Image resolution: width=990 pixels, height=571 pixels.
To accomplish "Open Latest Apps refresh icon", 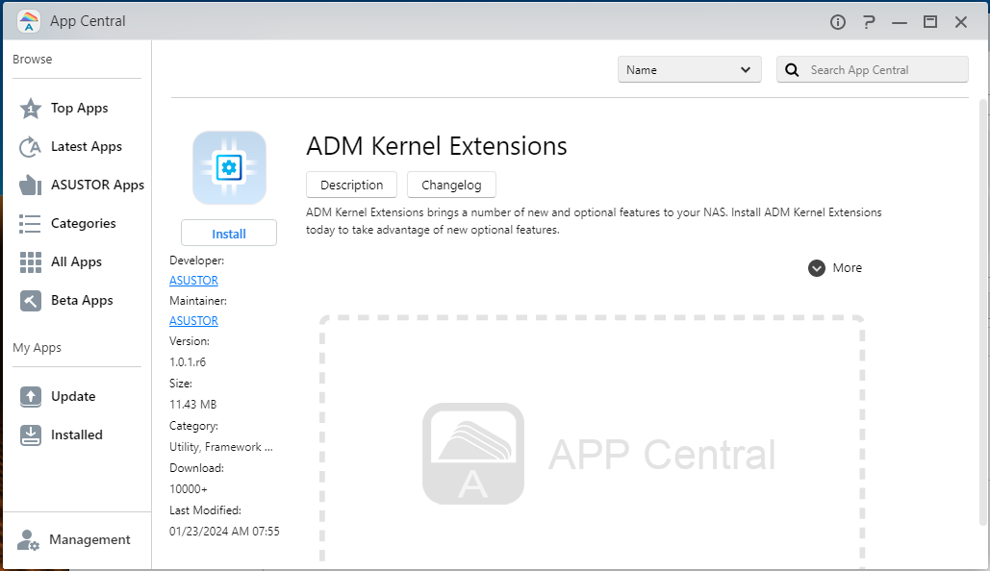I will pos(31,147).
